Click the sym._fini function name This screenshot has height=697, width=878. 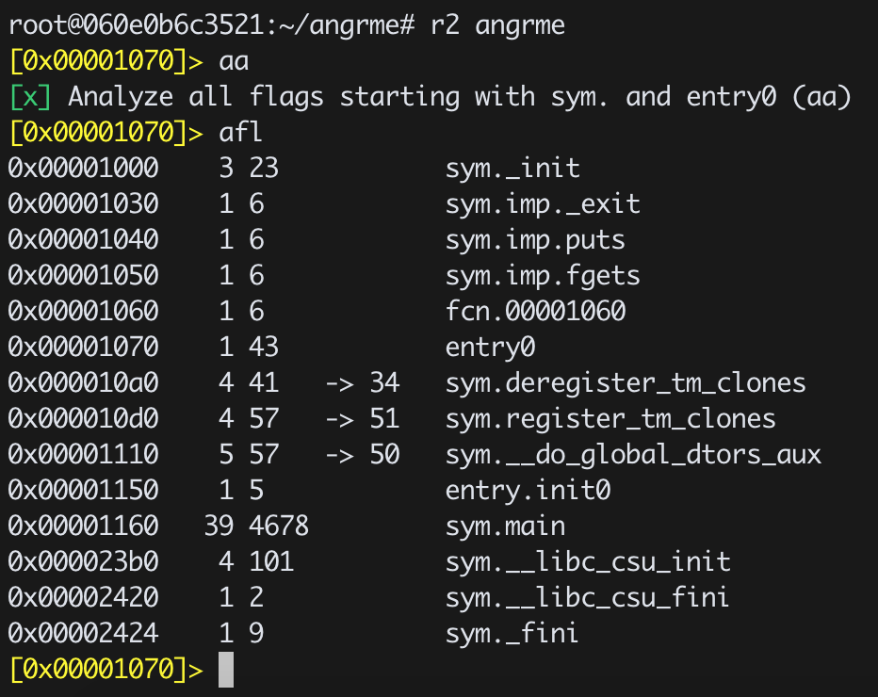pos(512,634)
